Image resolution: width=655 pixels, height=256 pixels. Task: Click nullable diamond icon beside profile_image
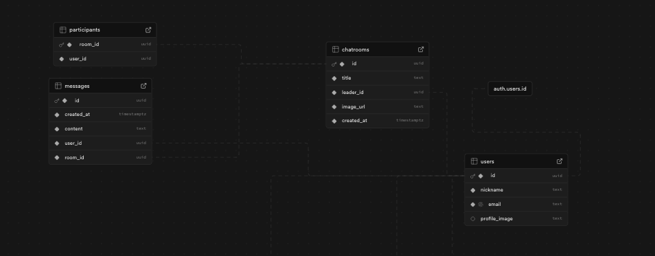(473, 219)
